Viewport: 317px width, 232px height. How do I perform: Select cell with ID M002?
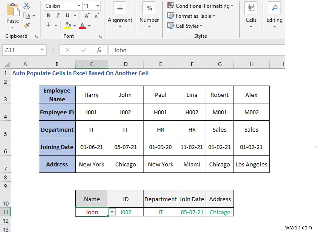(x=251, y=112)
